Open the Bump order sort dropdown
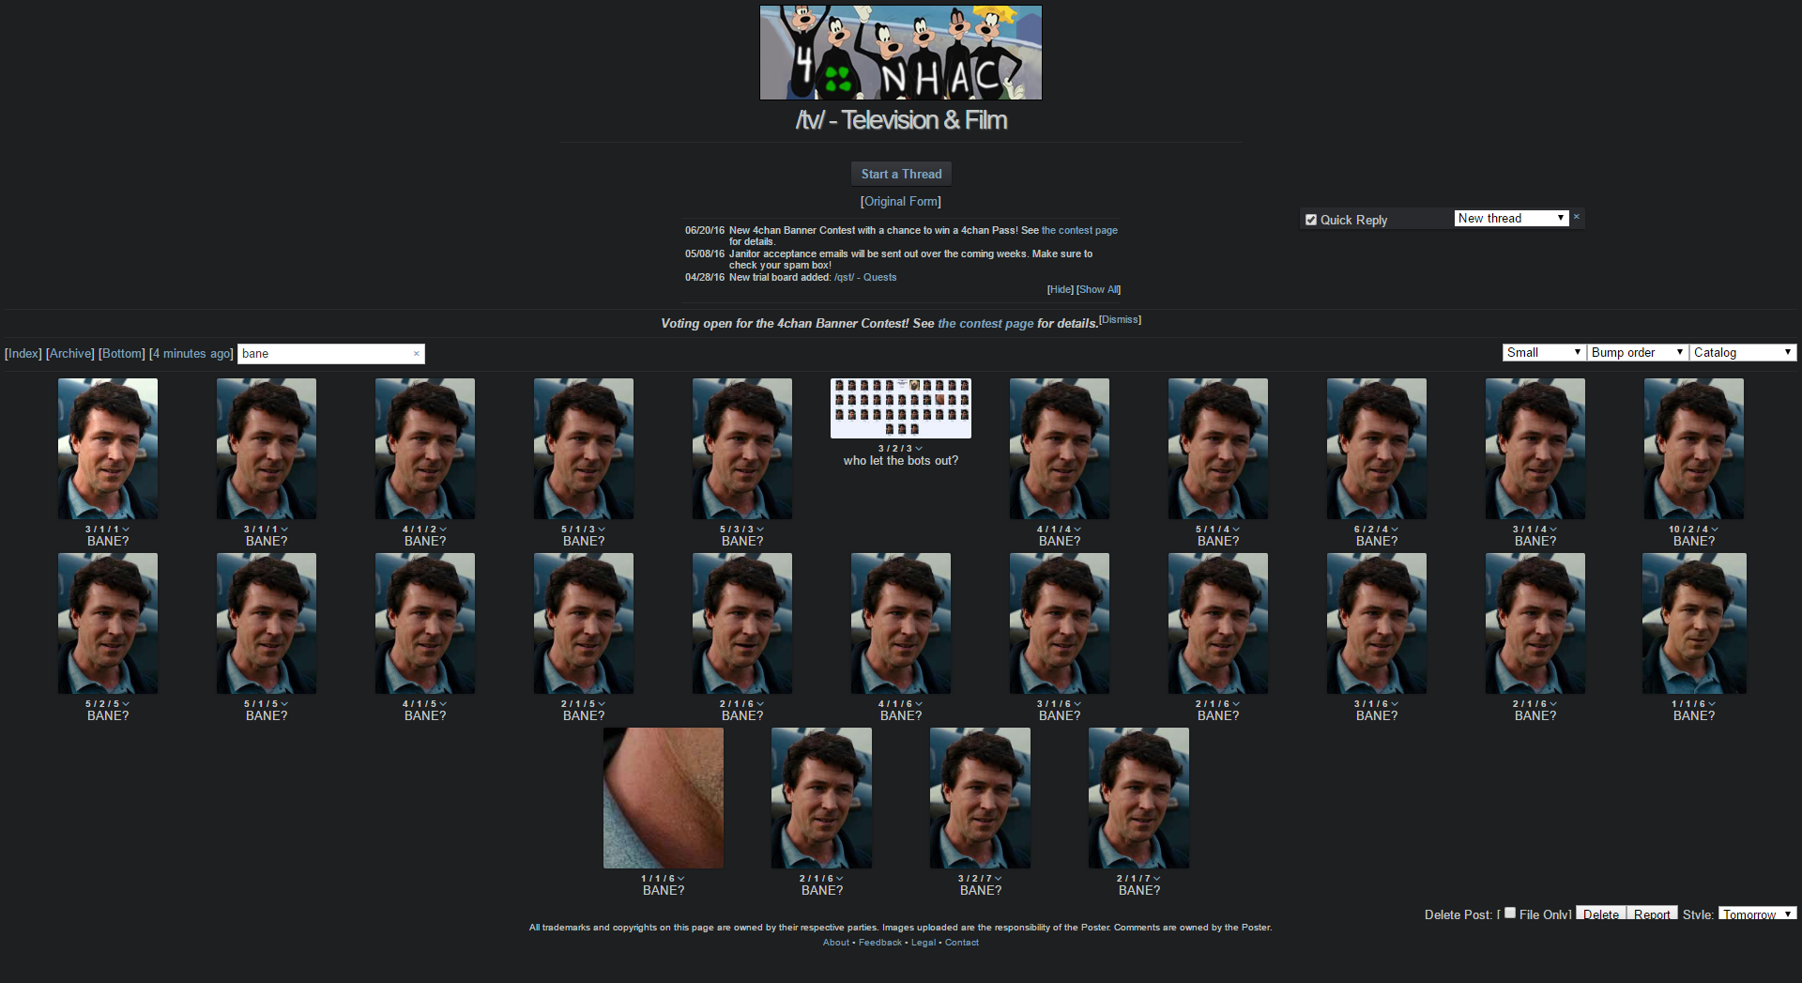The image size is (1802, 983). (x=1638, y=352)
